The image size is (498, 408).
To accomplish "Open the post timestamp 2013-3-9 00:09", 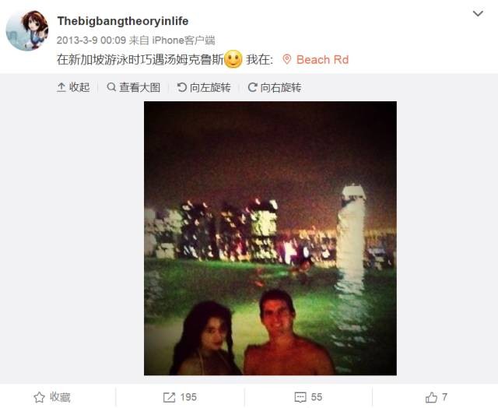I will coord(92,40).
